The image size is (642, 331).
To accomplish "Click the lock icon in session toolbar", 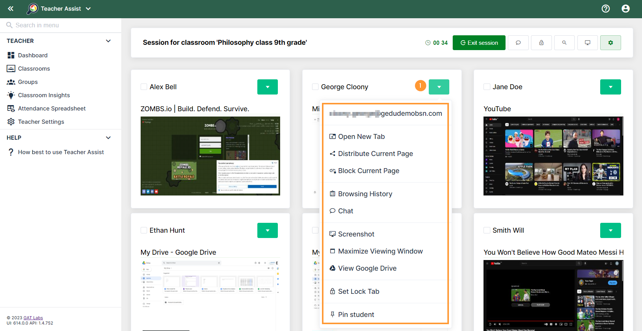I will click(541, 43).
